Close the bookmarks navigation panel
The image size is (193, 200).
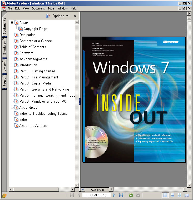tap(75, 16)
